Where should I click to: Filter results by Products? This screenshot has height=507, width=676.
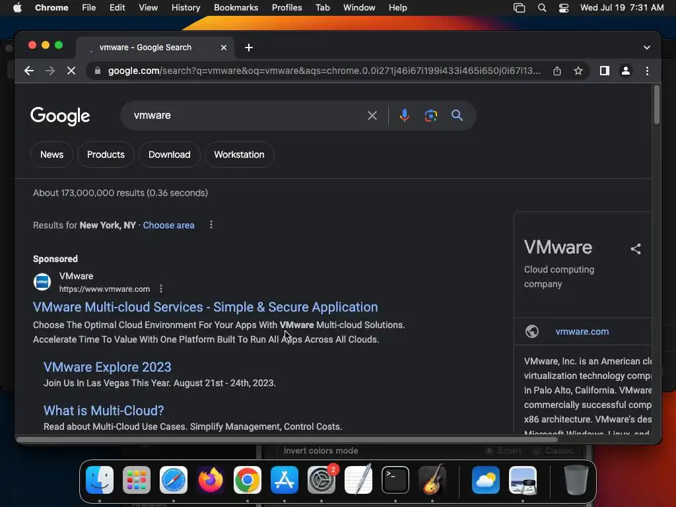coord(106,154)
